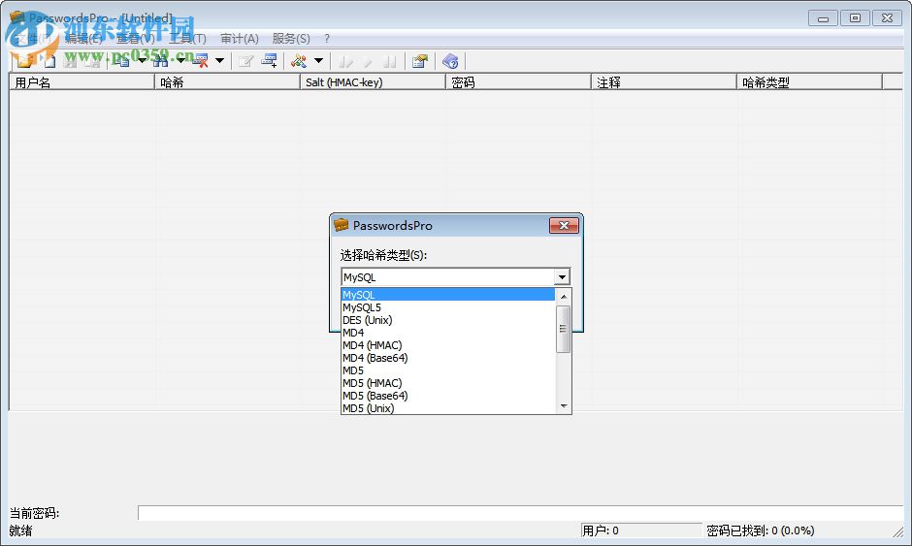This screenshot has width=912, height=546.
Task: Click the 密码已找到: 0 (0.0%) status entry
Action: pyautogui.click(x=761, y=530)
